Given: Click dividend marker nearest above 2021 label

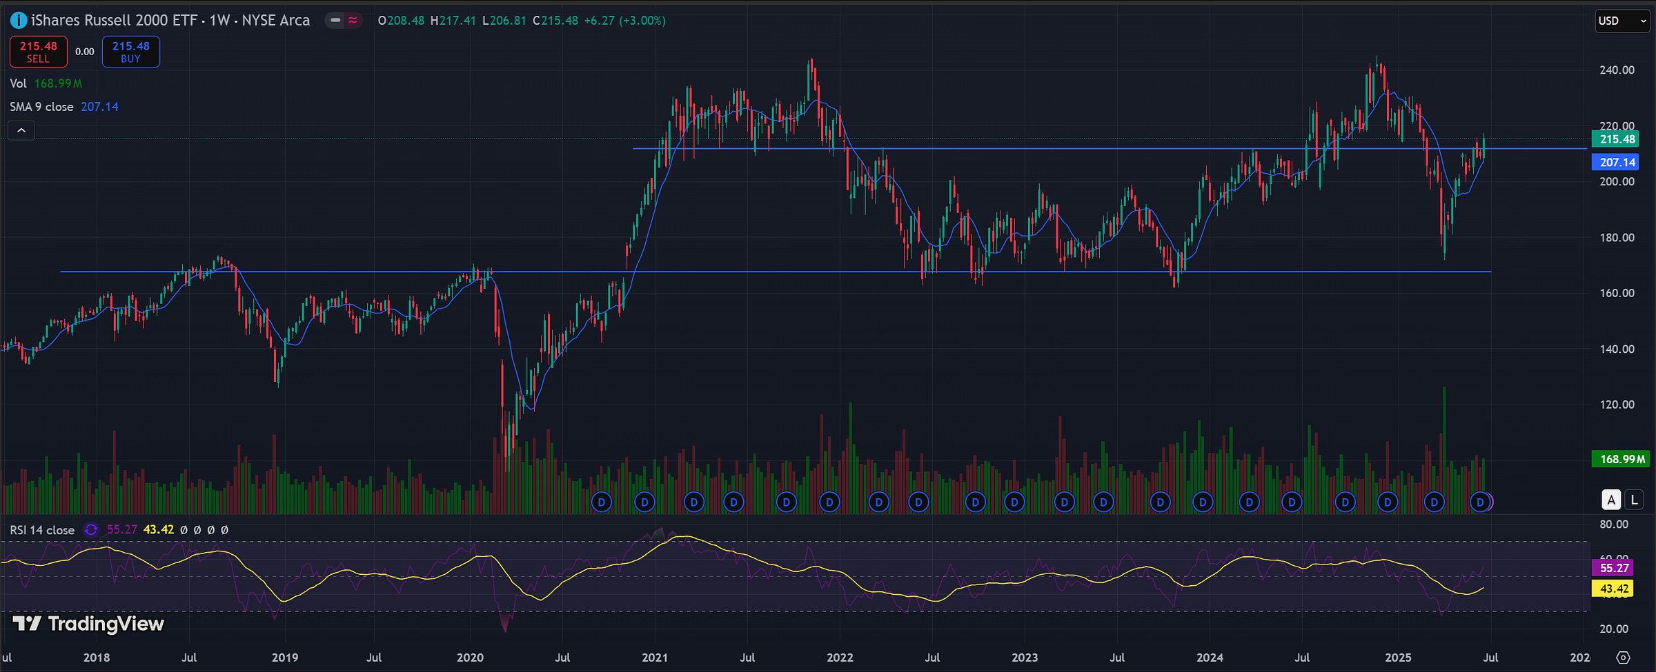Looking at the screenshot, I should pos(644,502).
